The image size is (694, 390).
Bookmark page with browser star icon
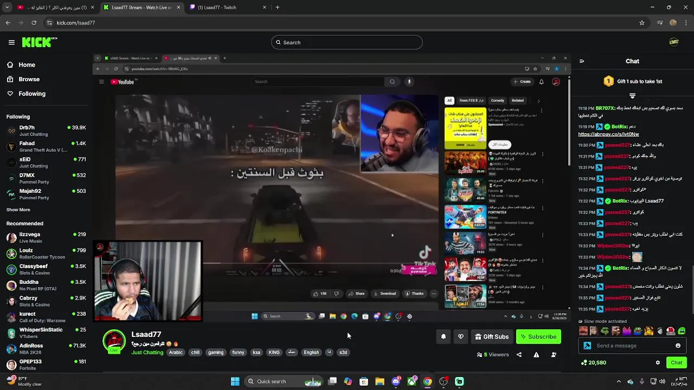pos(642,23)
